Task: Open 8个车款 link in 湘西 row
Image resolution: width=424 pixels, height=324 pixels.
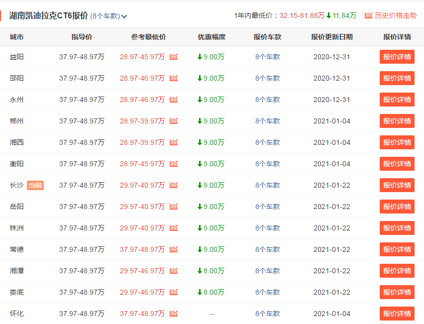Action: pos(267,142)
